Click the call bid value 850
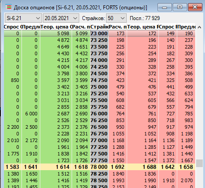This screenshot has width=205, height=188. tap(15, 80)
